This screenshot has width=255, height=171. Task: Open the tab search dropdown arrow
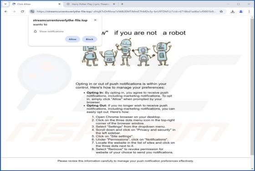coord(5,4)
